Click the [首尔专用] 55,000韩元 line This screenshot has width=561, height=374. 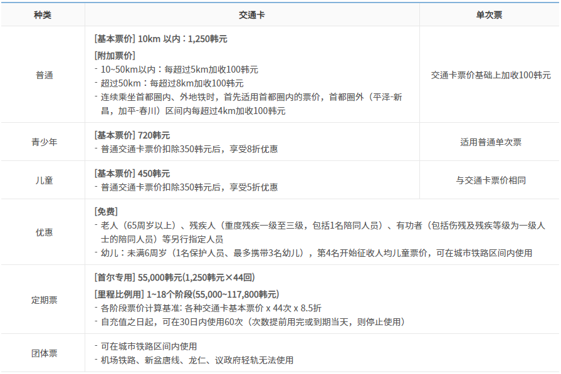point(174,277)
